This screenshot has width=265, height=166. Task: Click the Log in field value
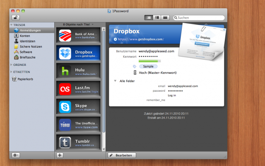point(172,95)
